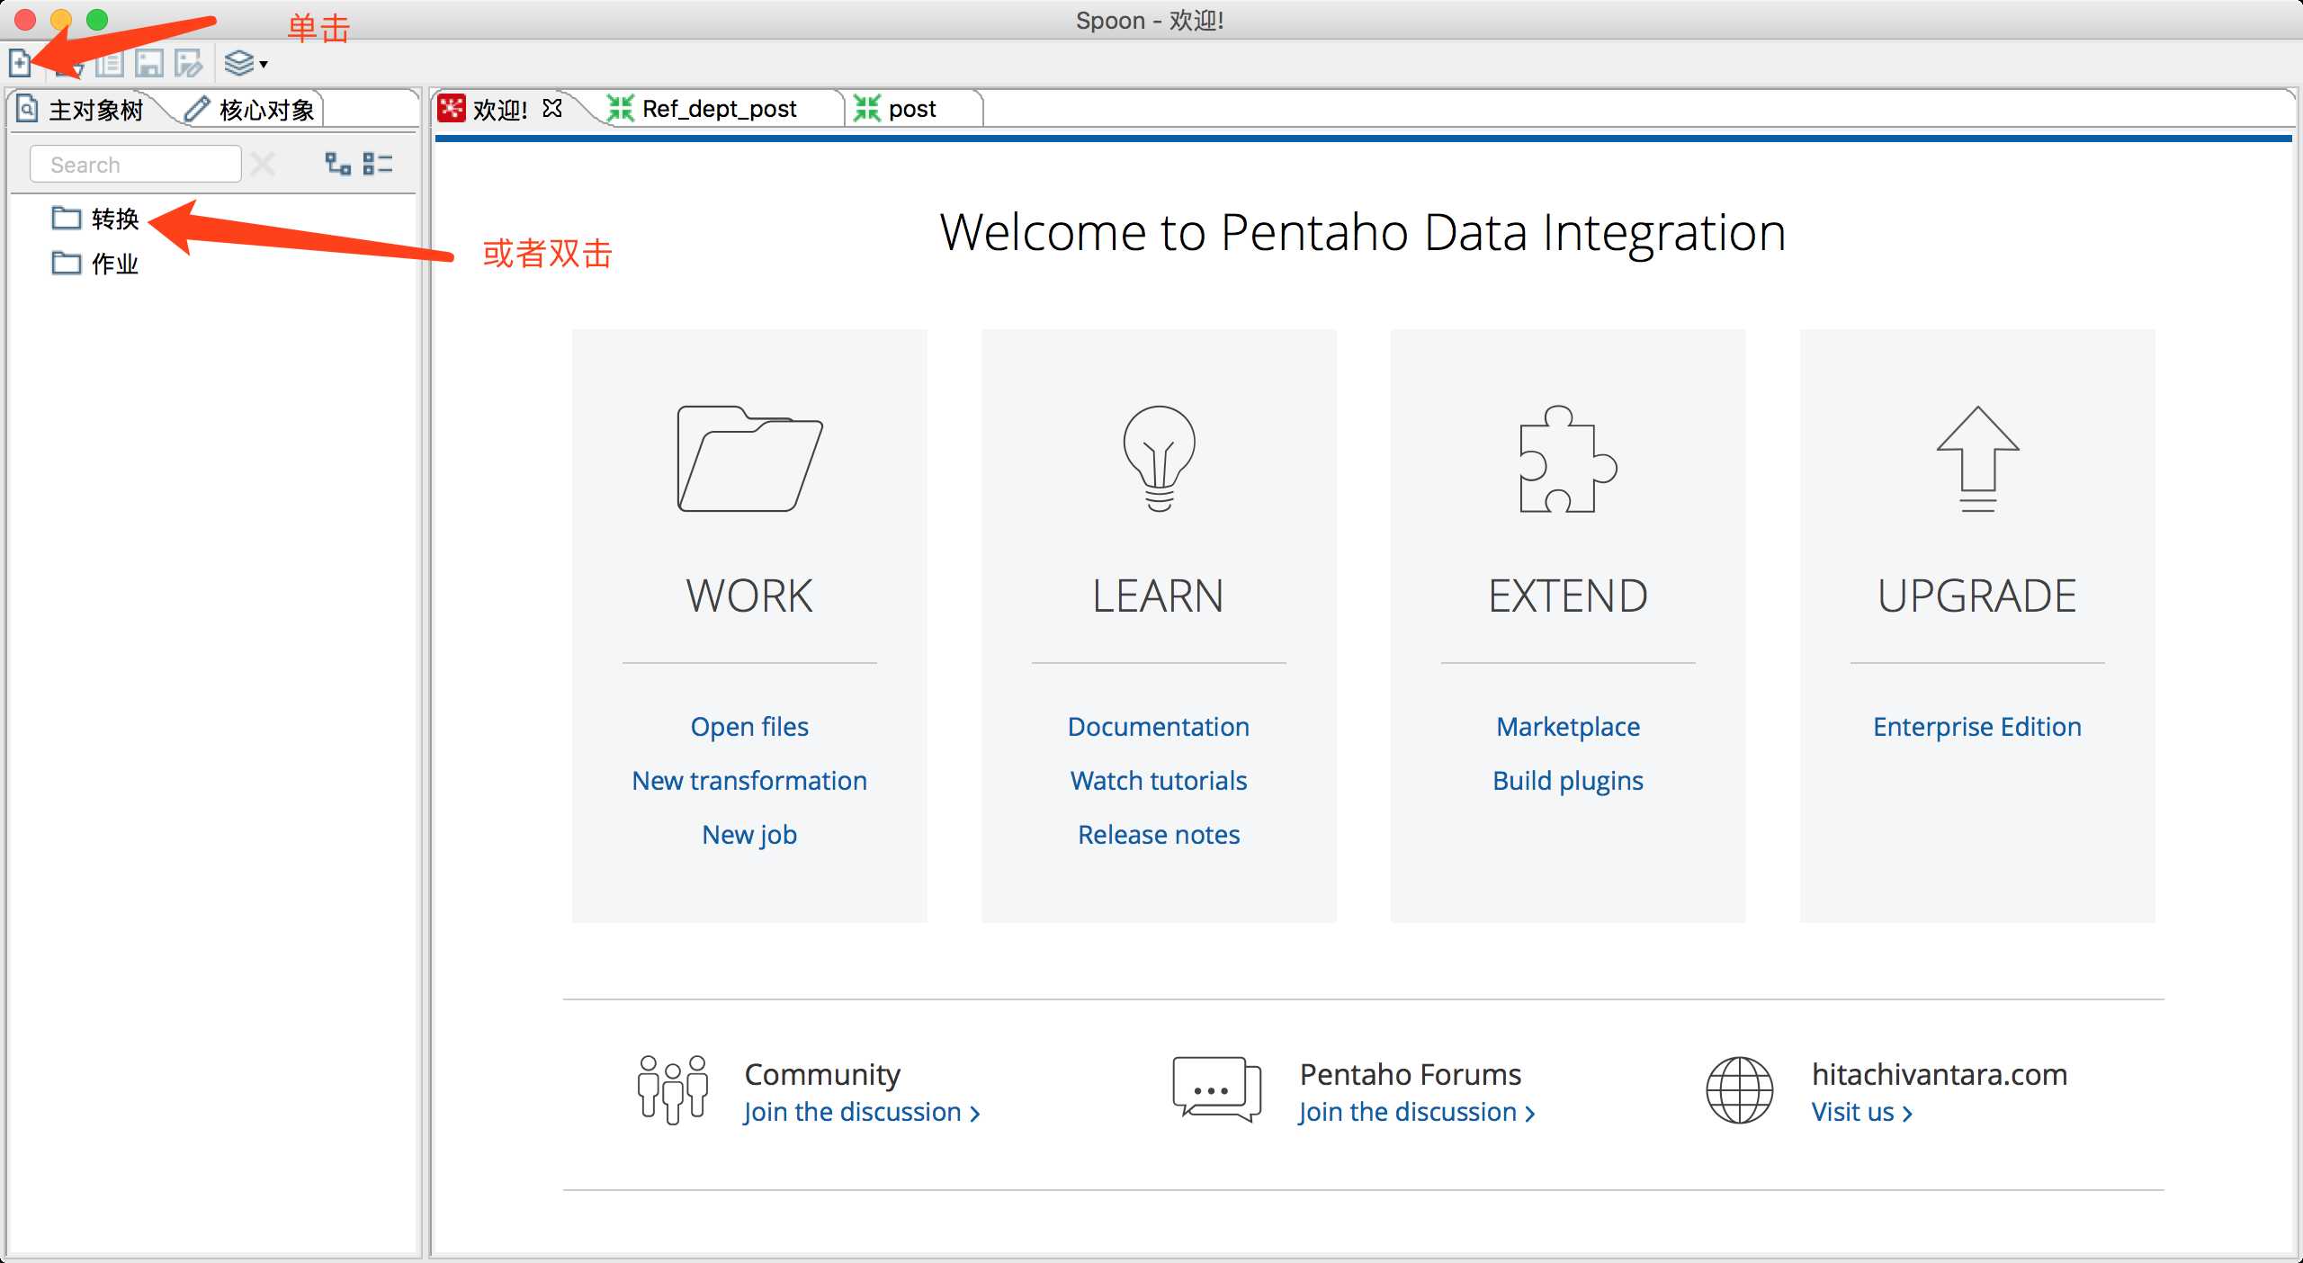Screen dimensions: 2303x1263
Task: Click the Save As toolbar icon
Action: pos(189,63)
